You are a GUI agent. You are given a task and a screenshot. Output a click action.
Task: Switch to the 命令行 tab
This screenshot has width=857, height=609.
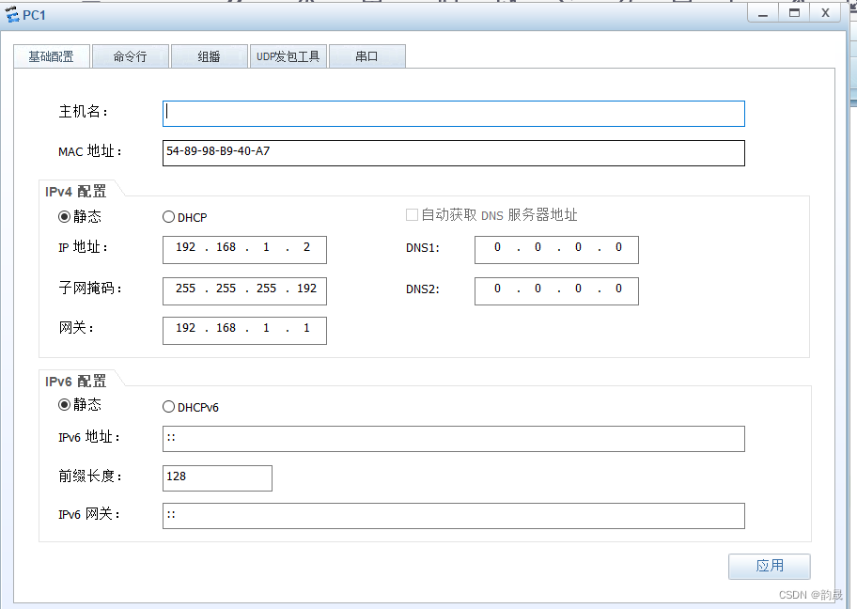pos(130,56)
